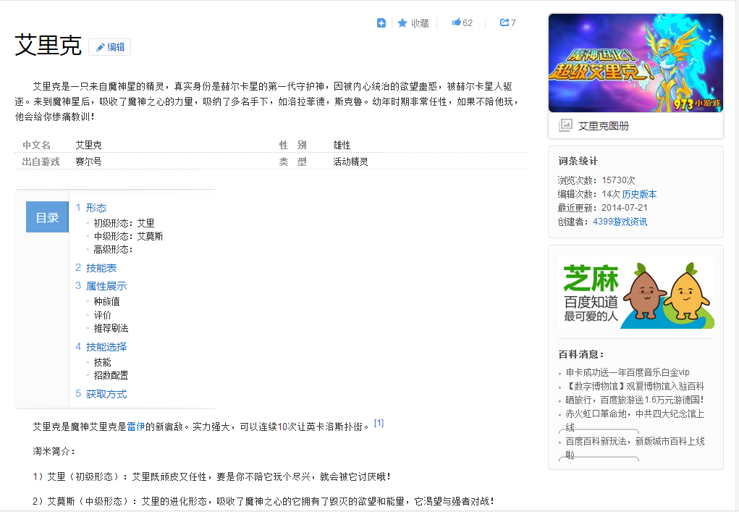The image size is (739, 512).
Task: Click the 浏览次数：15730次 statistic
Action: click(x=596, y=180)
